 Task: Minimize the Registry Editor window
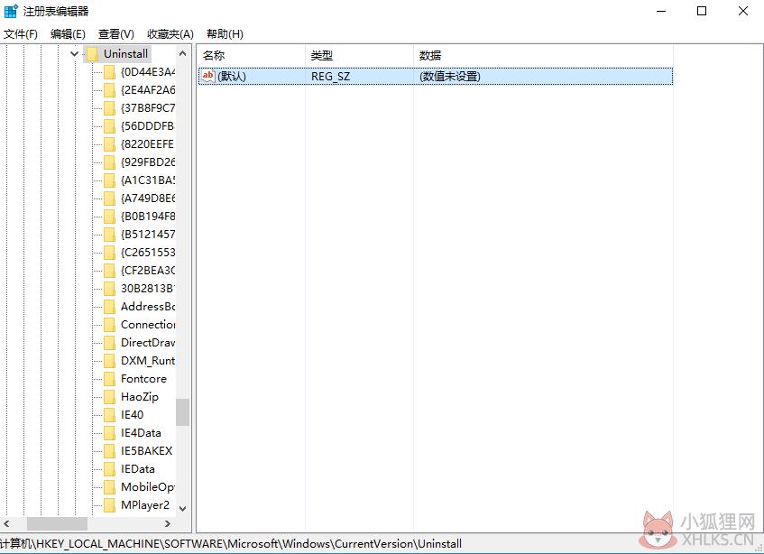(x=661, y=11)
